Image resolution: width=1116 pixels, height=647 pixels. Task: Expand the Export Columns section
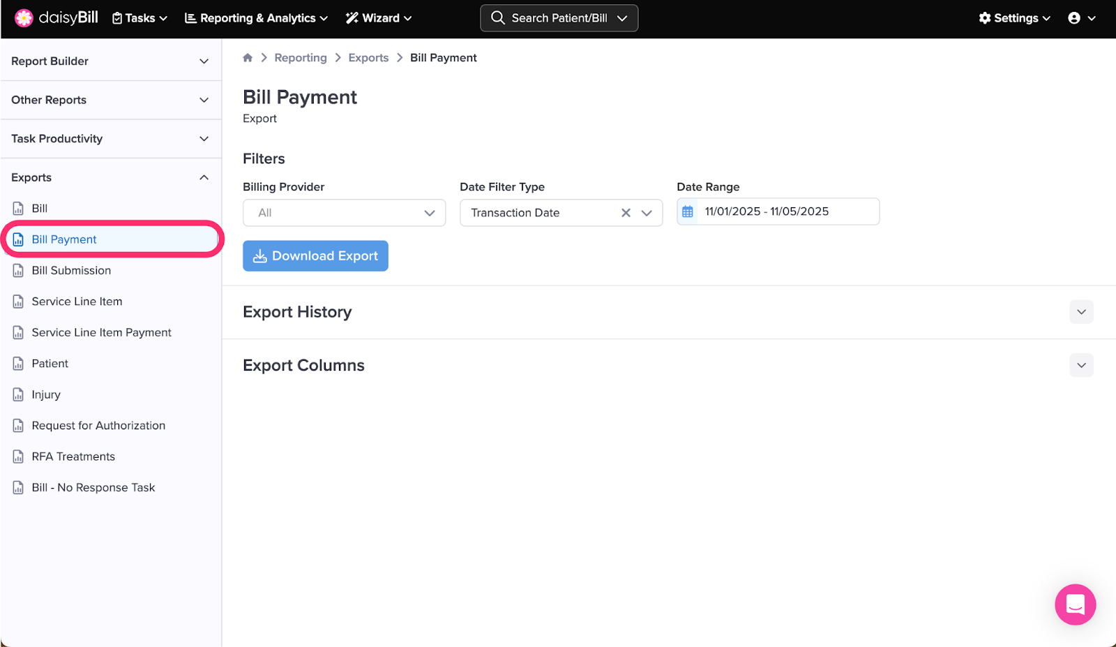coord(1080,365)
